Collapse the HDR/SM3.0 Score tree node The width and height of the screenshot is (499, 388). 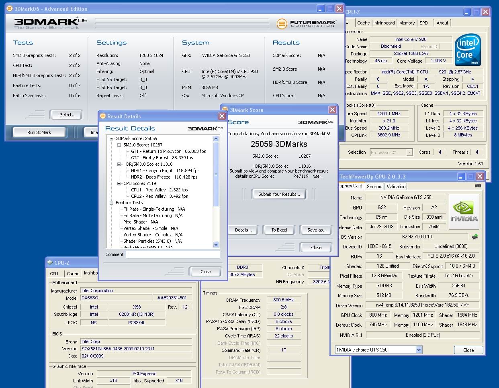tap(119, 164)
